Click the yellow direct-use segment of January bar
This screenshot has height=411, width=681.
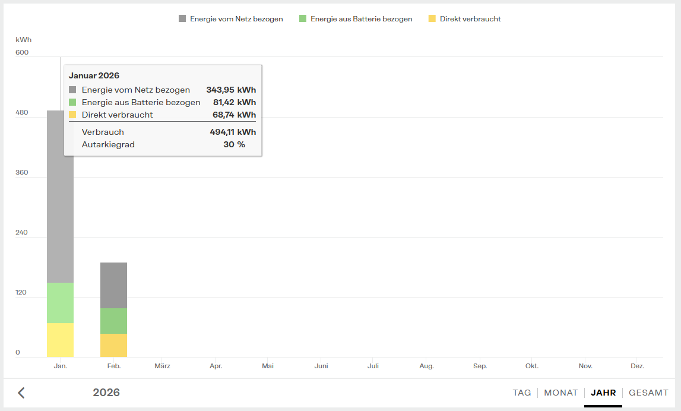pos(60,340)
